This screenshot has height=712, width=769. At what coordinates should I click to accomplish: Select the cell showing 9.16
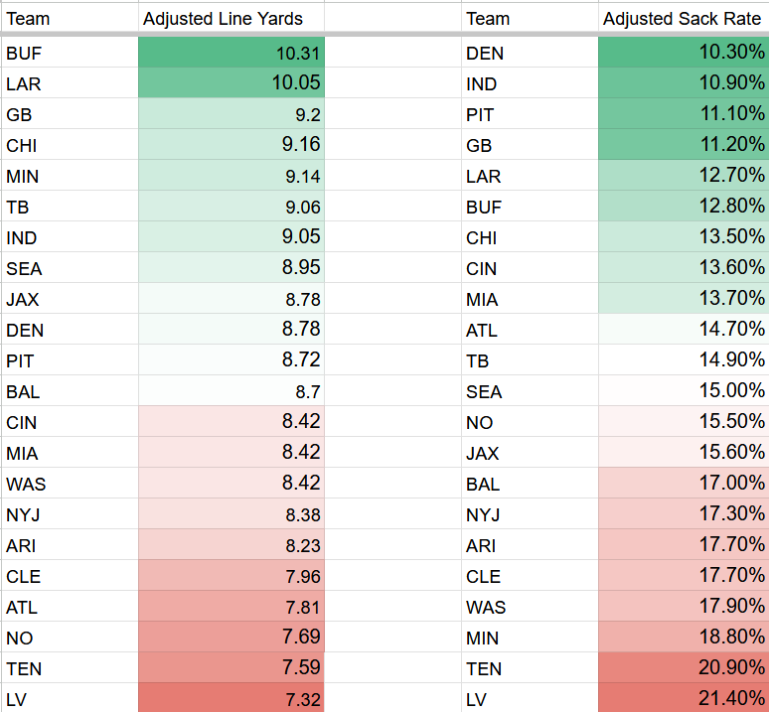(x=231, y=146)
